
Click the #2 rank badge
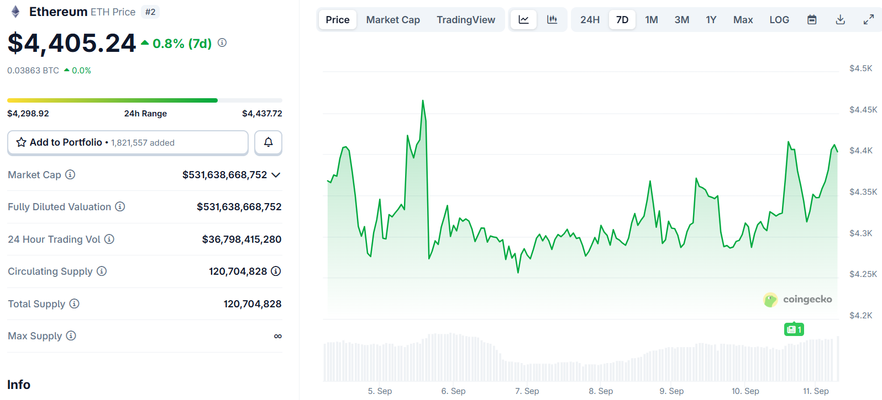(x=150, y=12)
